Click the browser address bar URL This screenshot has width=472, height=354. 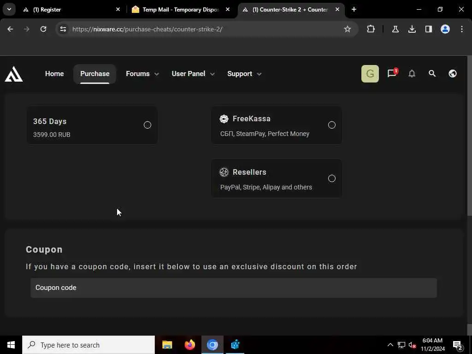tap(147, 29)
